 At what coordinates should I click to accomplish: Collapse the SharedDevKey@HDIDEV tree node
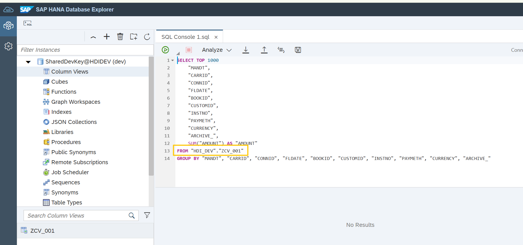(x=28, y=62)
